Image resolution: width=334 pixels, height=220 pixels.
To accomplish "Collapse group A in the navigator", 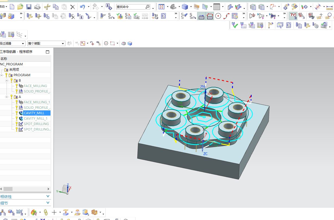I will [x=7, y=97].
